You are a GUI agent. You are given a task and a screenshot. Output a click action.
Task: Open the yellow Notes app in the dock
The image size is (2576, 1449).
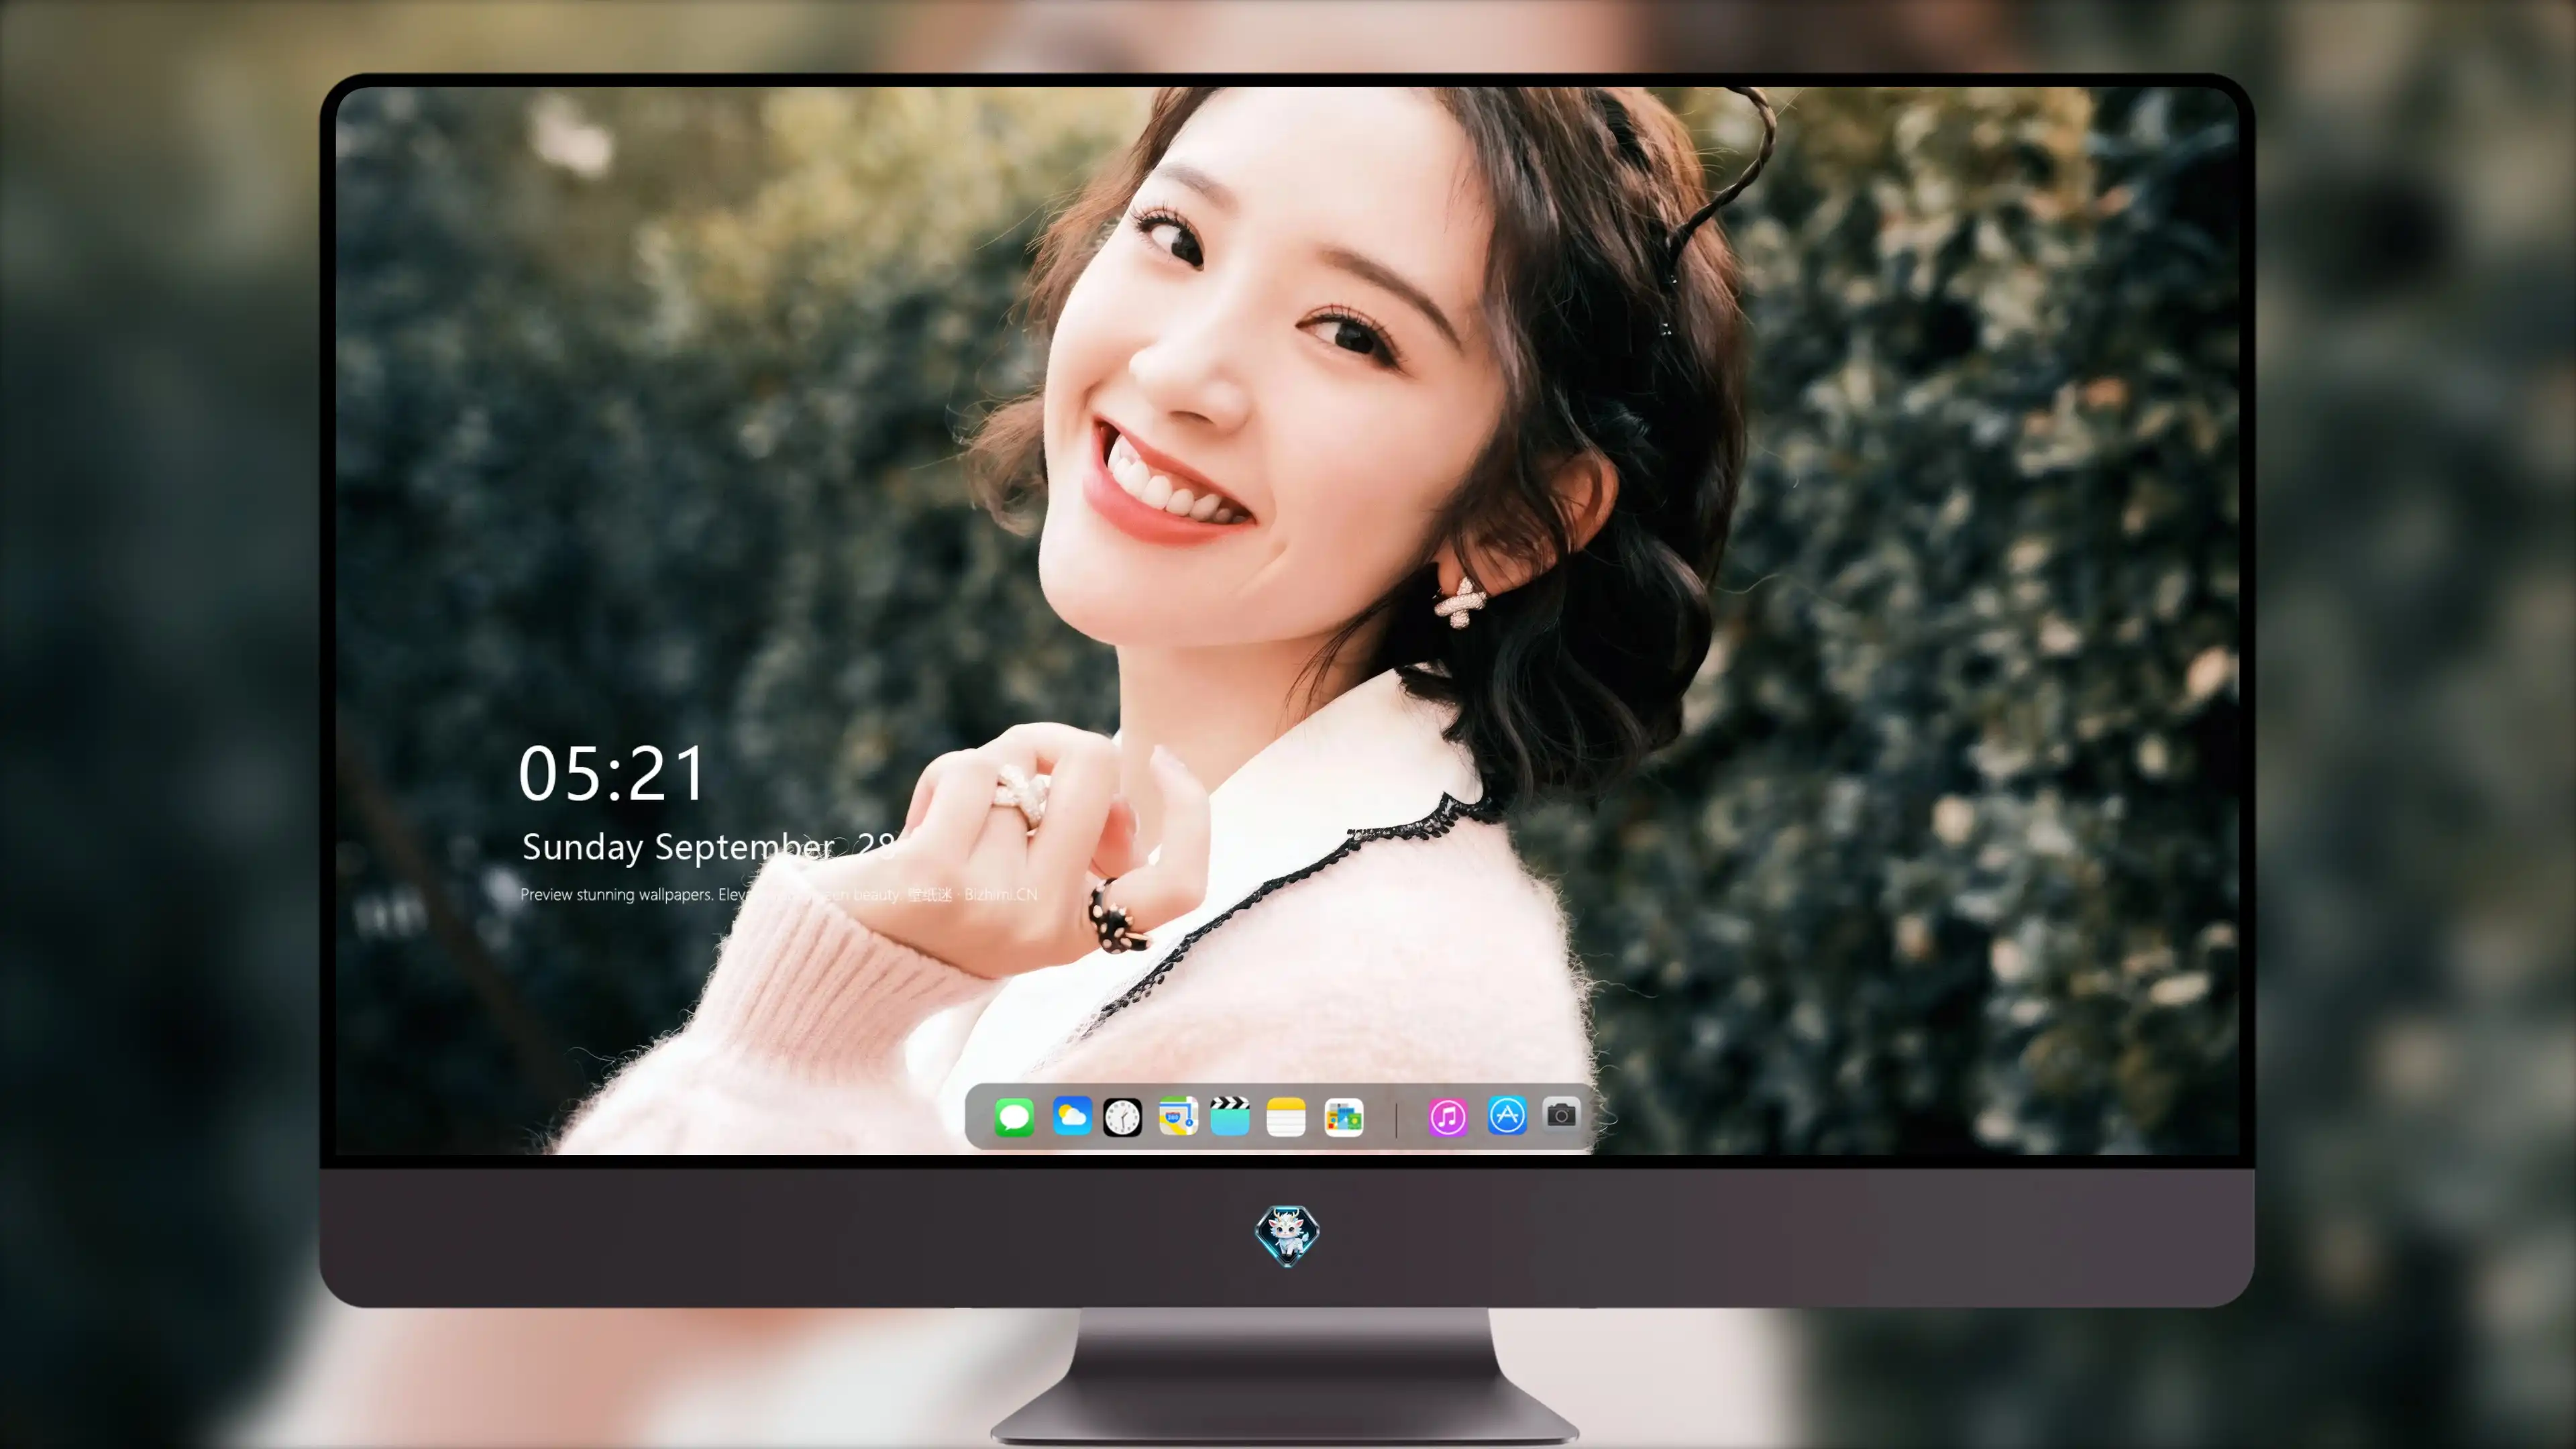tap(1286, 1116)
